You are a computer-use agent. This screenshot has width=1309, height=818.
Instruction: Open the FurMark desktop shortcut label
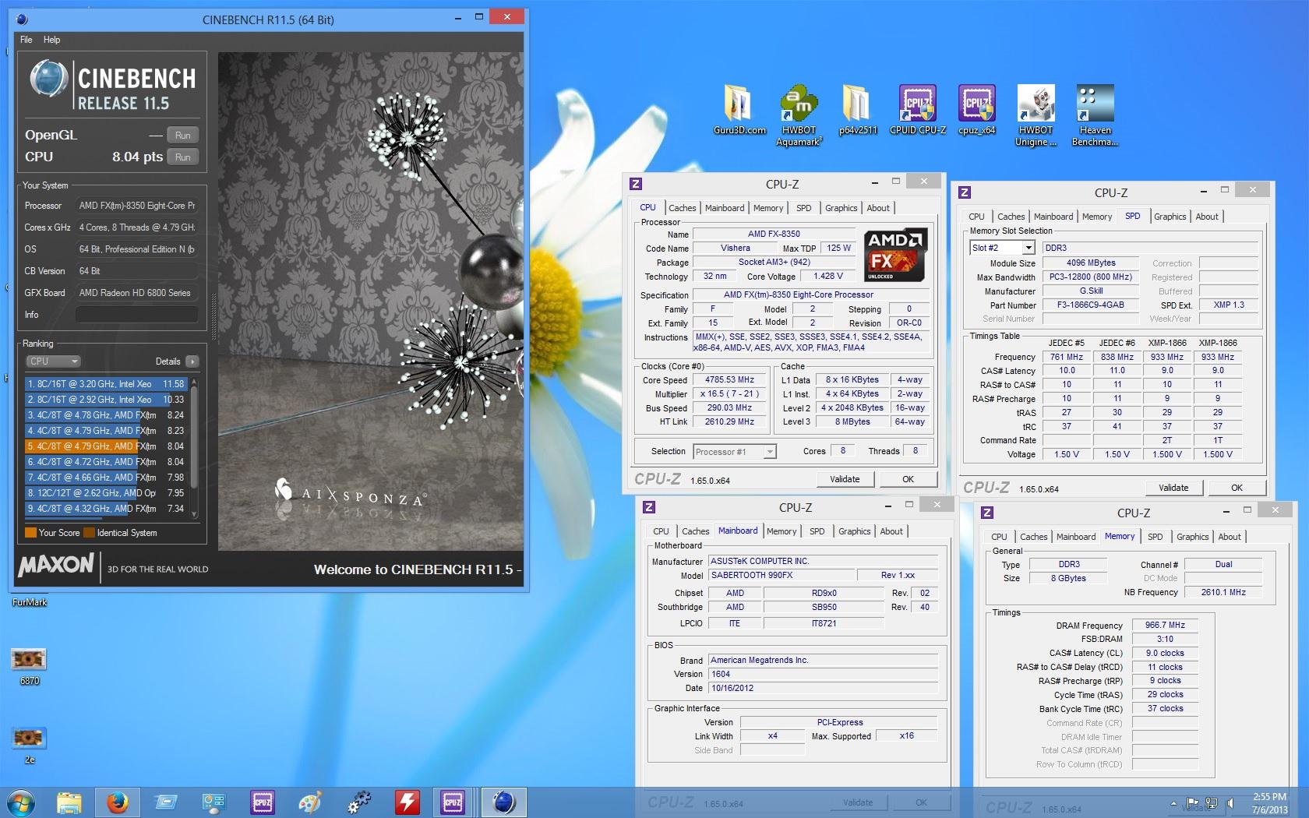pyautogui.click(x=30, y=602)
